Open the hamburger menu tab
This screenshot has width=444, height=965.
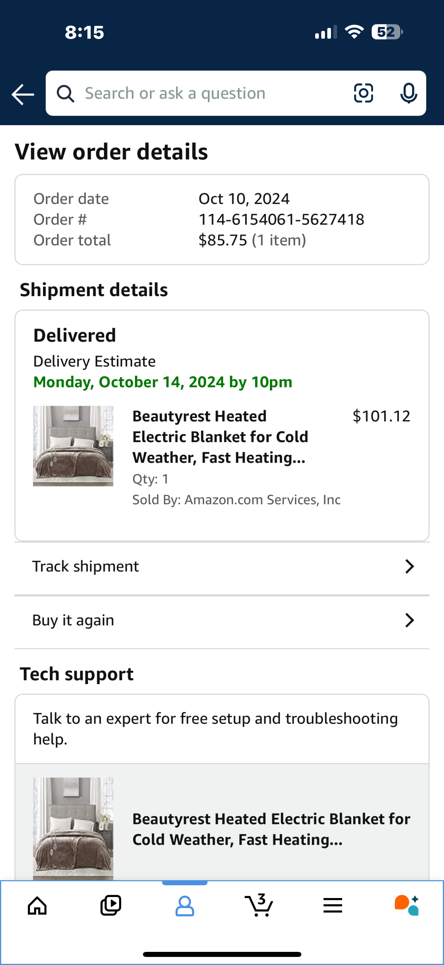pos(333,906)
